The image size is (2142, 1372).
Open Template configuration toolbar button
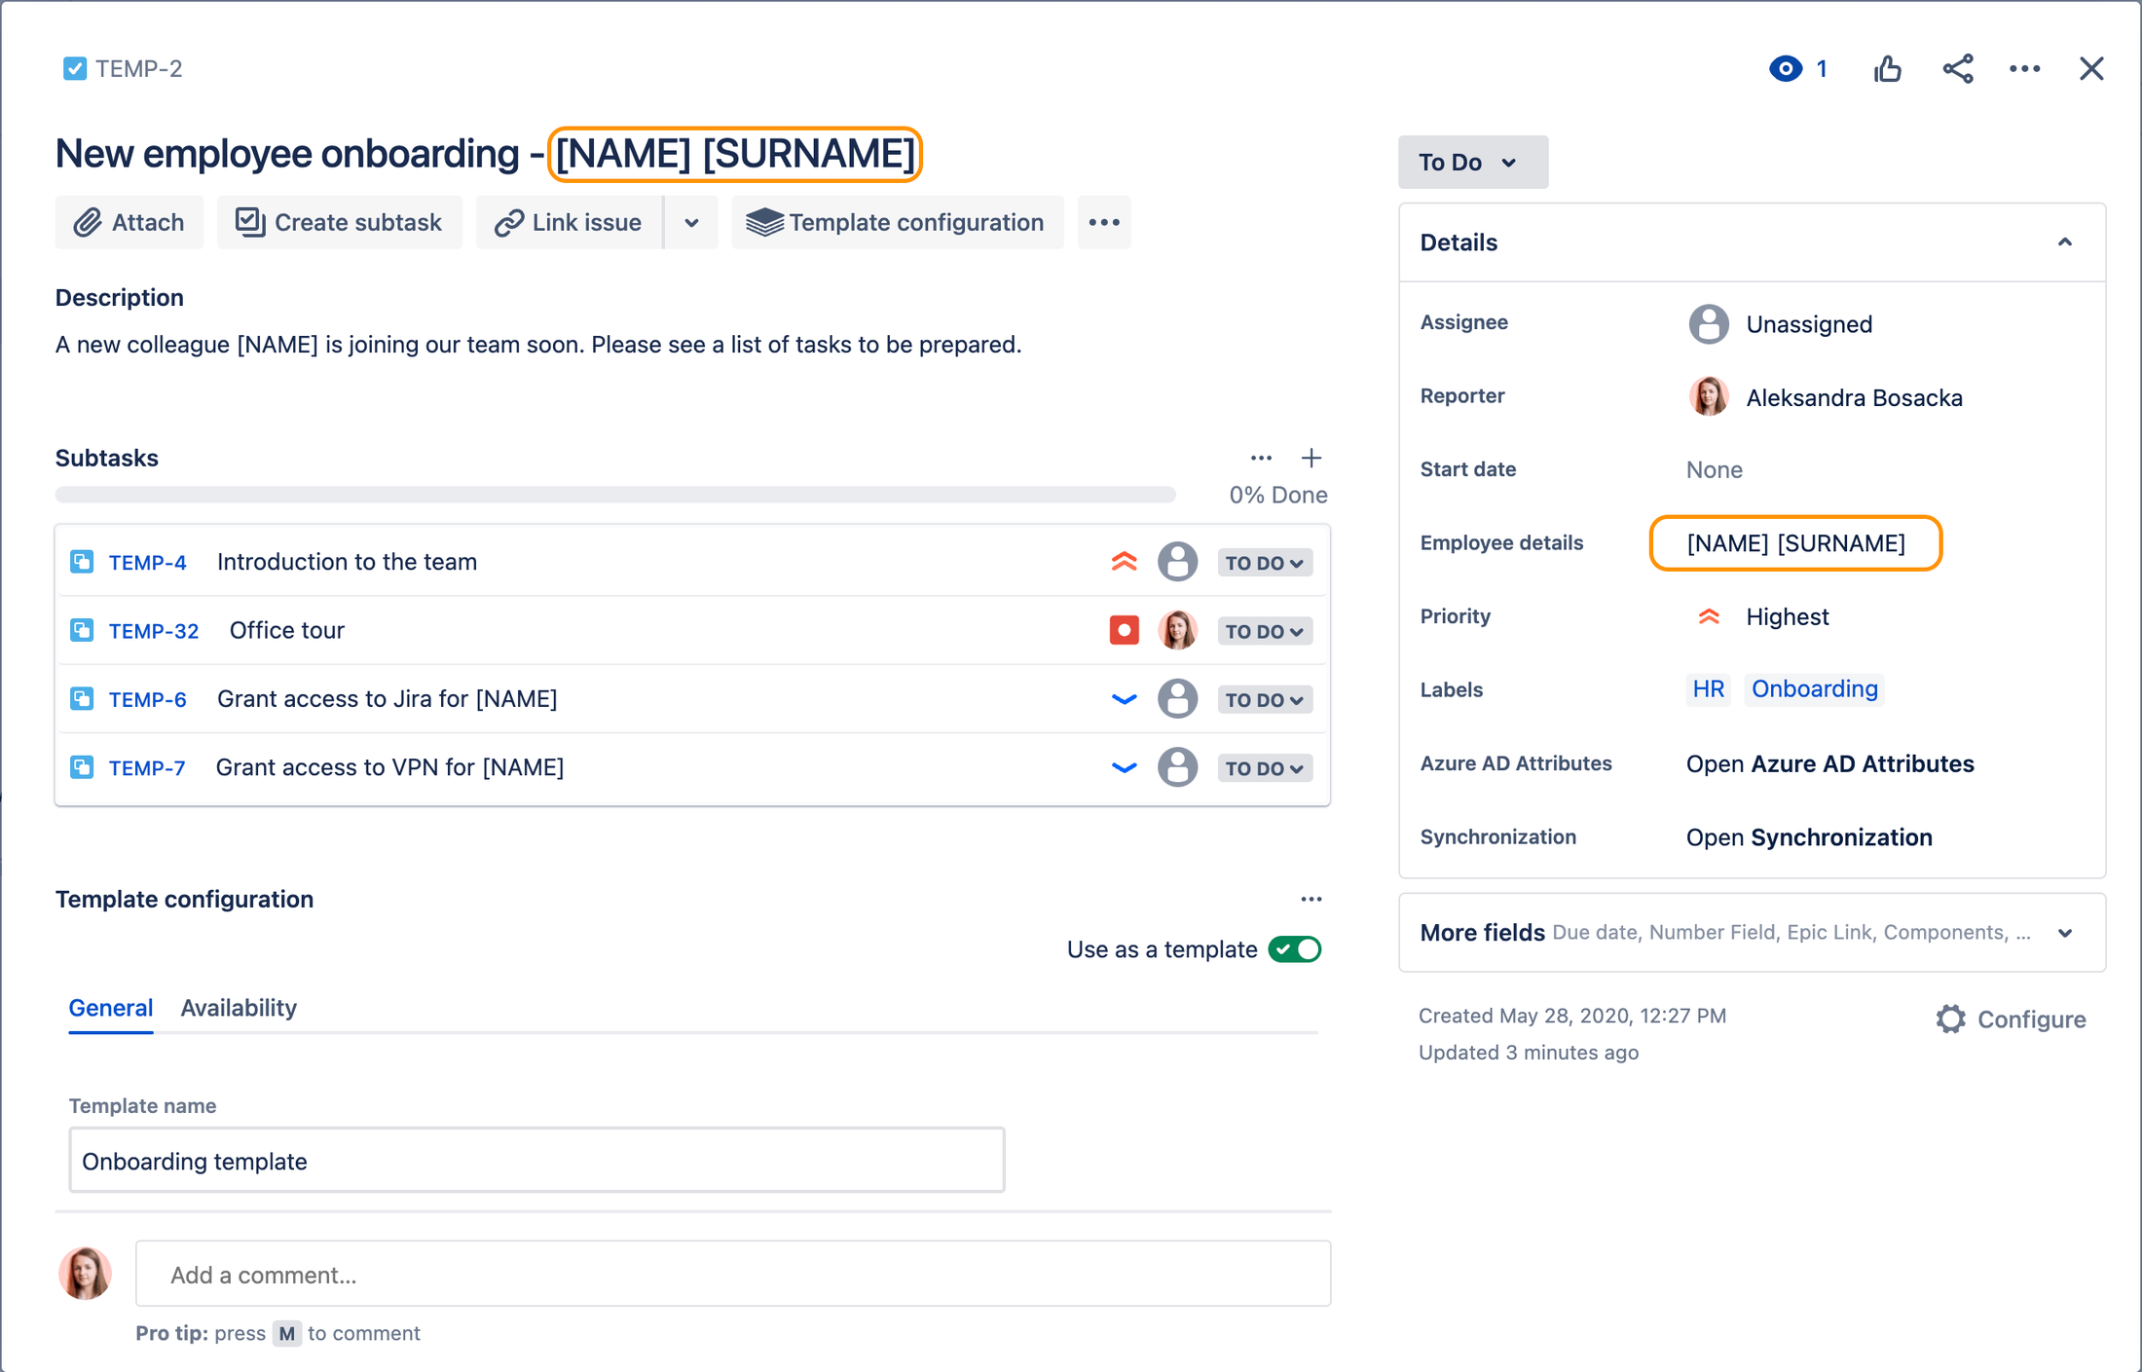click(x=897, y=222)
